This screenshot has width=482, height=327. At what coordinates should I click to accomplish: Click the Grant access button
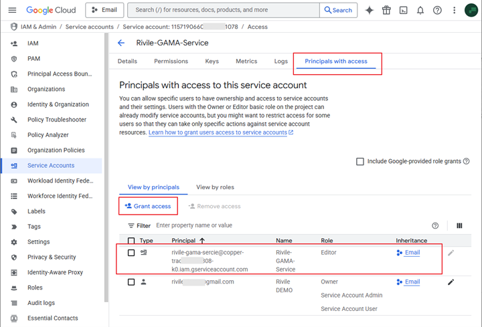point(148,206)
